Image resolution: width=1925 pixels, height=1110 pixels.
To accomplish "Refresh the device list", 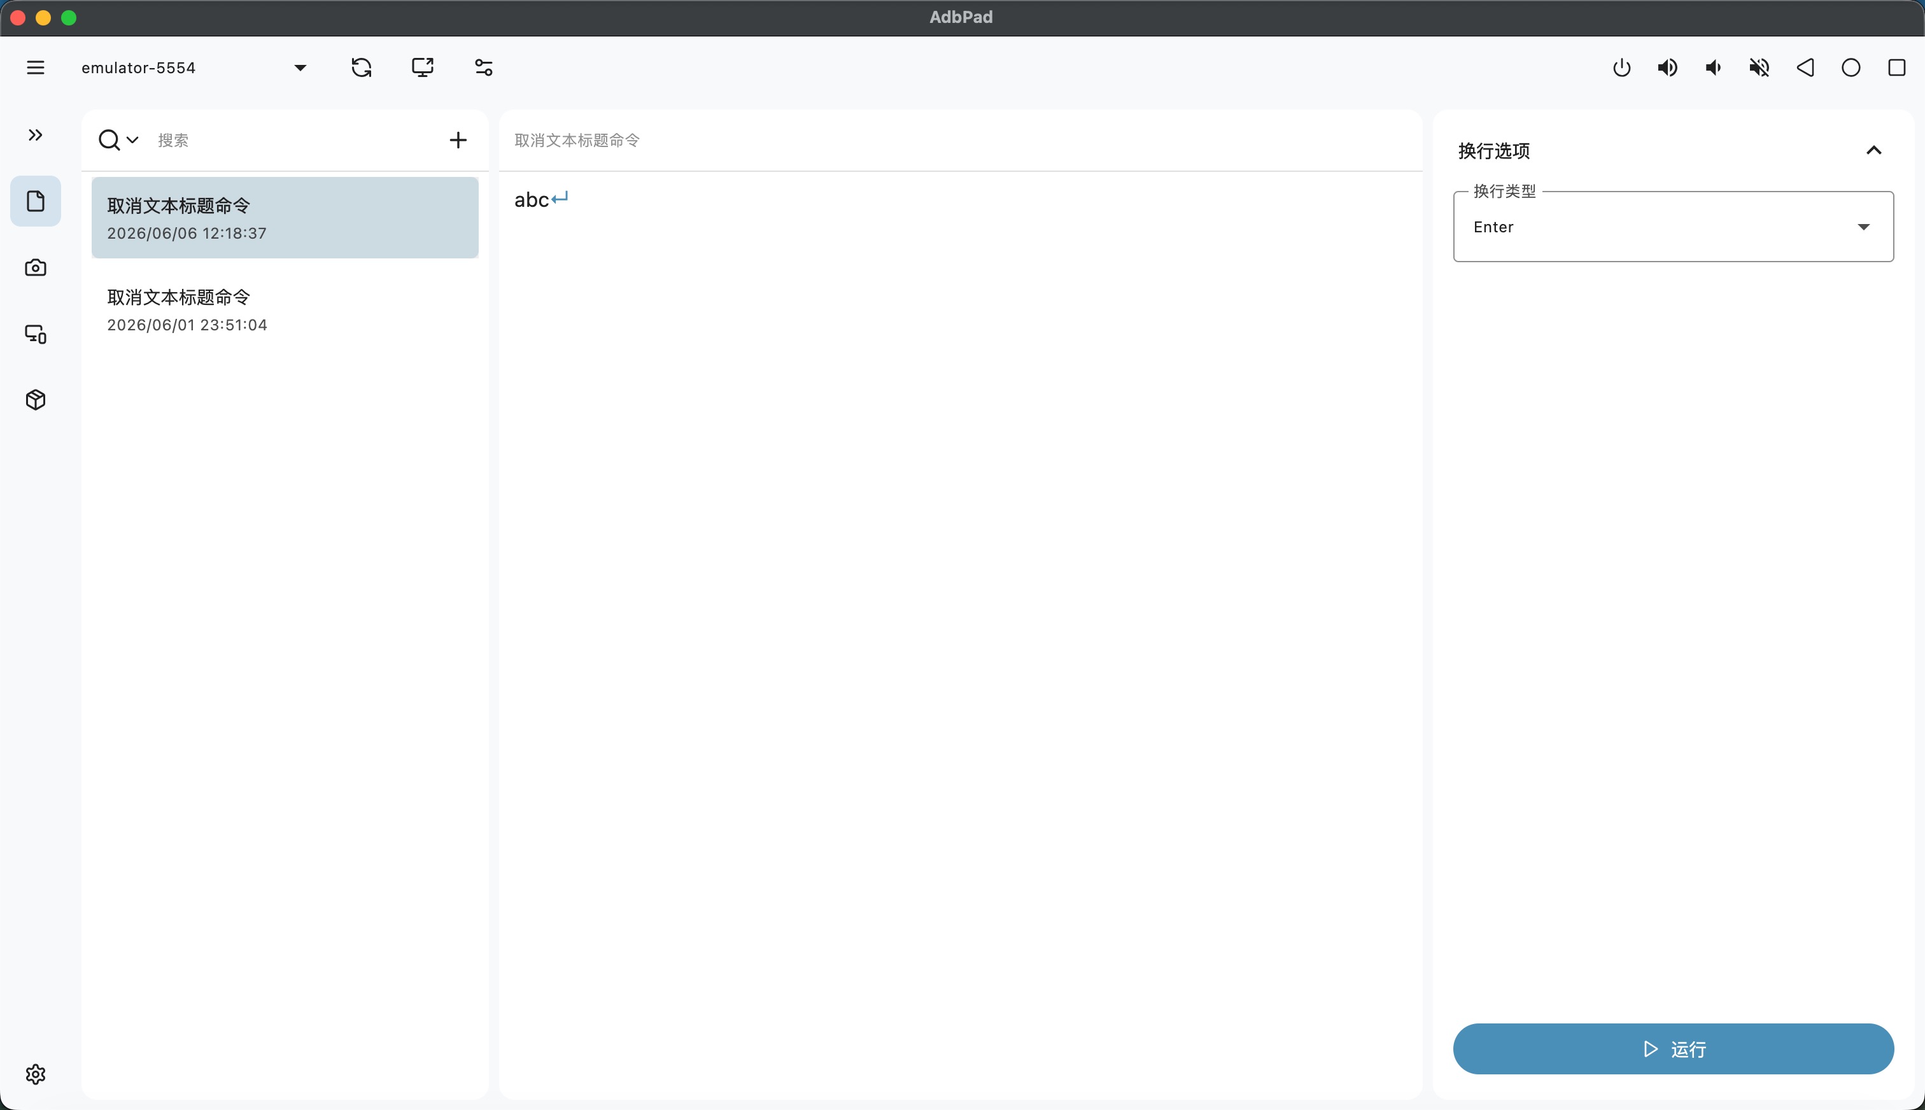I will [362, 68].
